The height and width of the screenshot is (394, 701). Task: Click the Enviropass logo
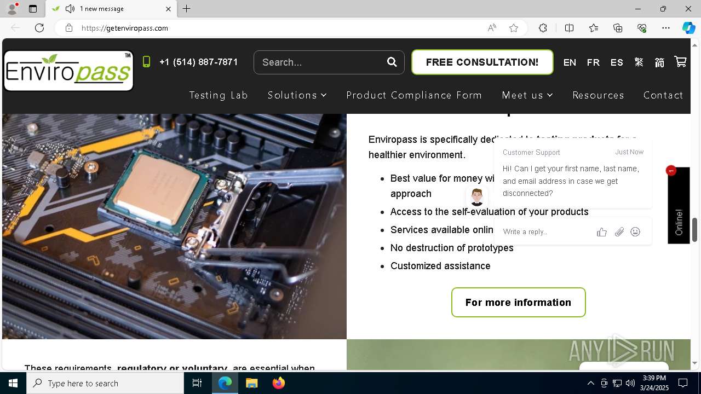point(68,71)
